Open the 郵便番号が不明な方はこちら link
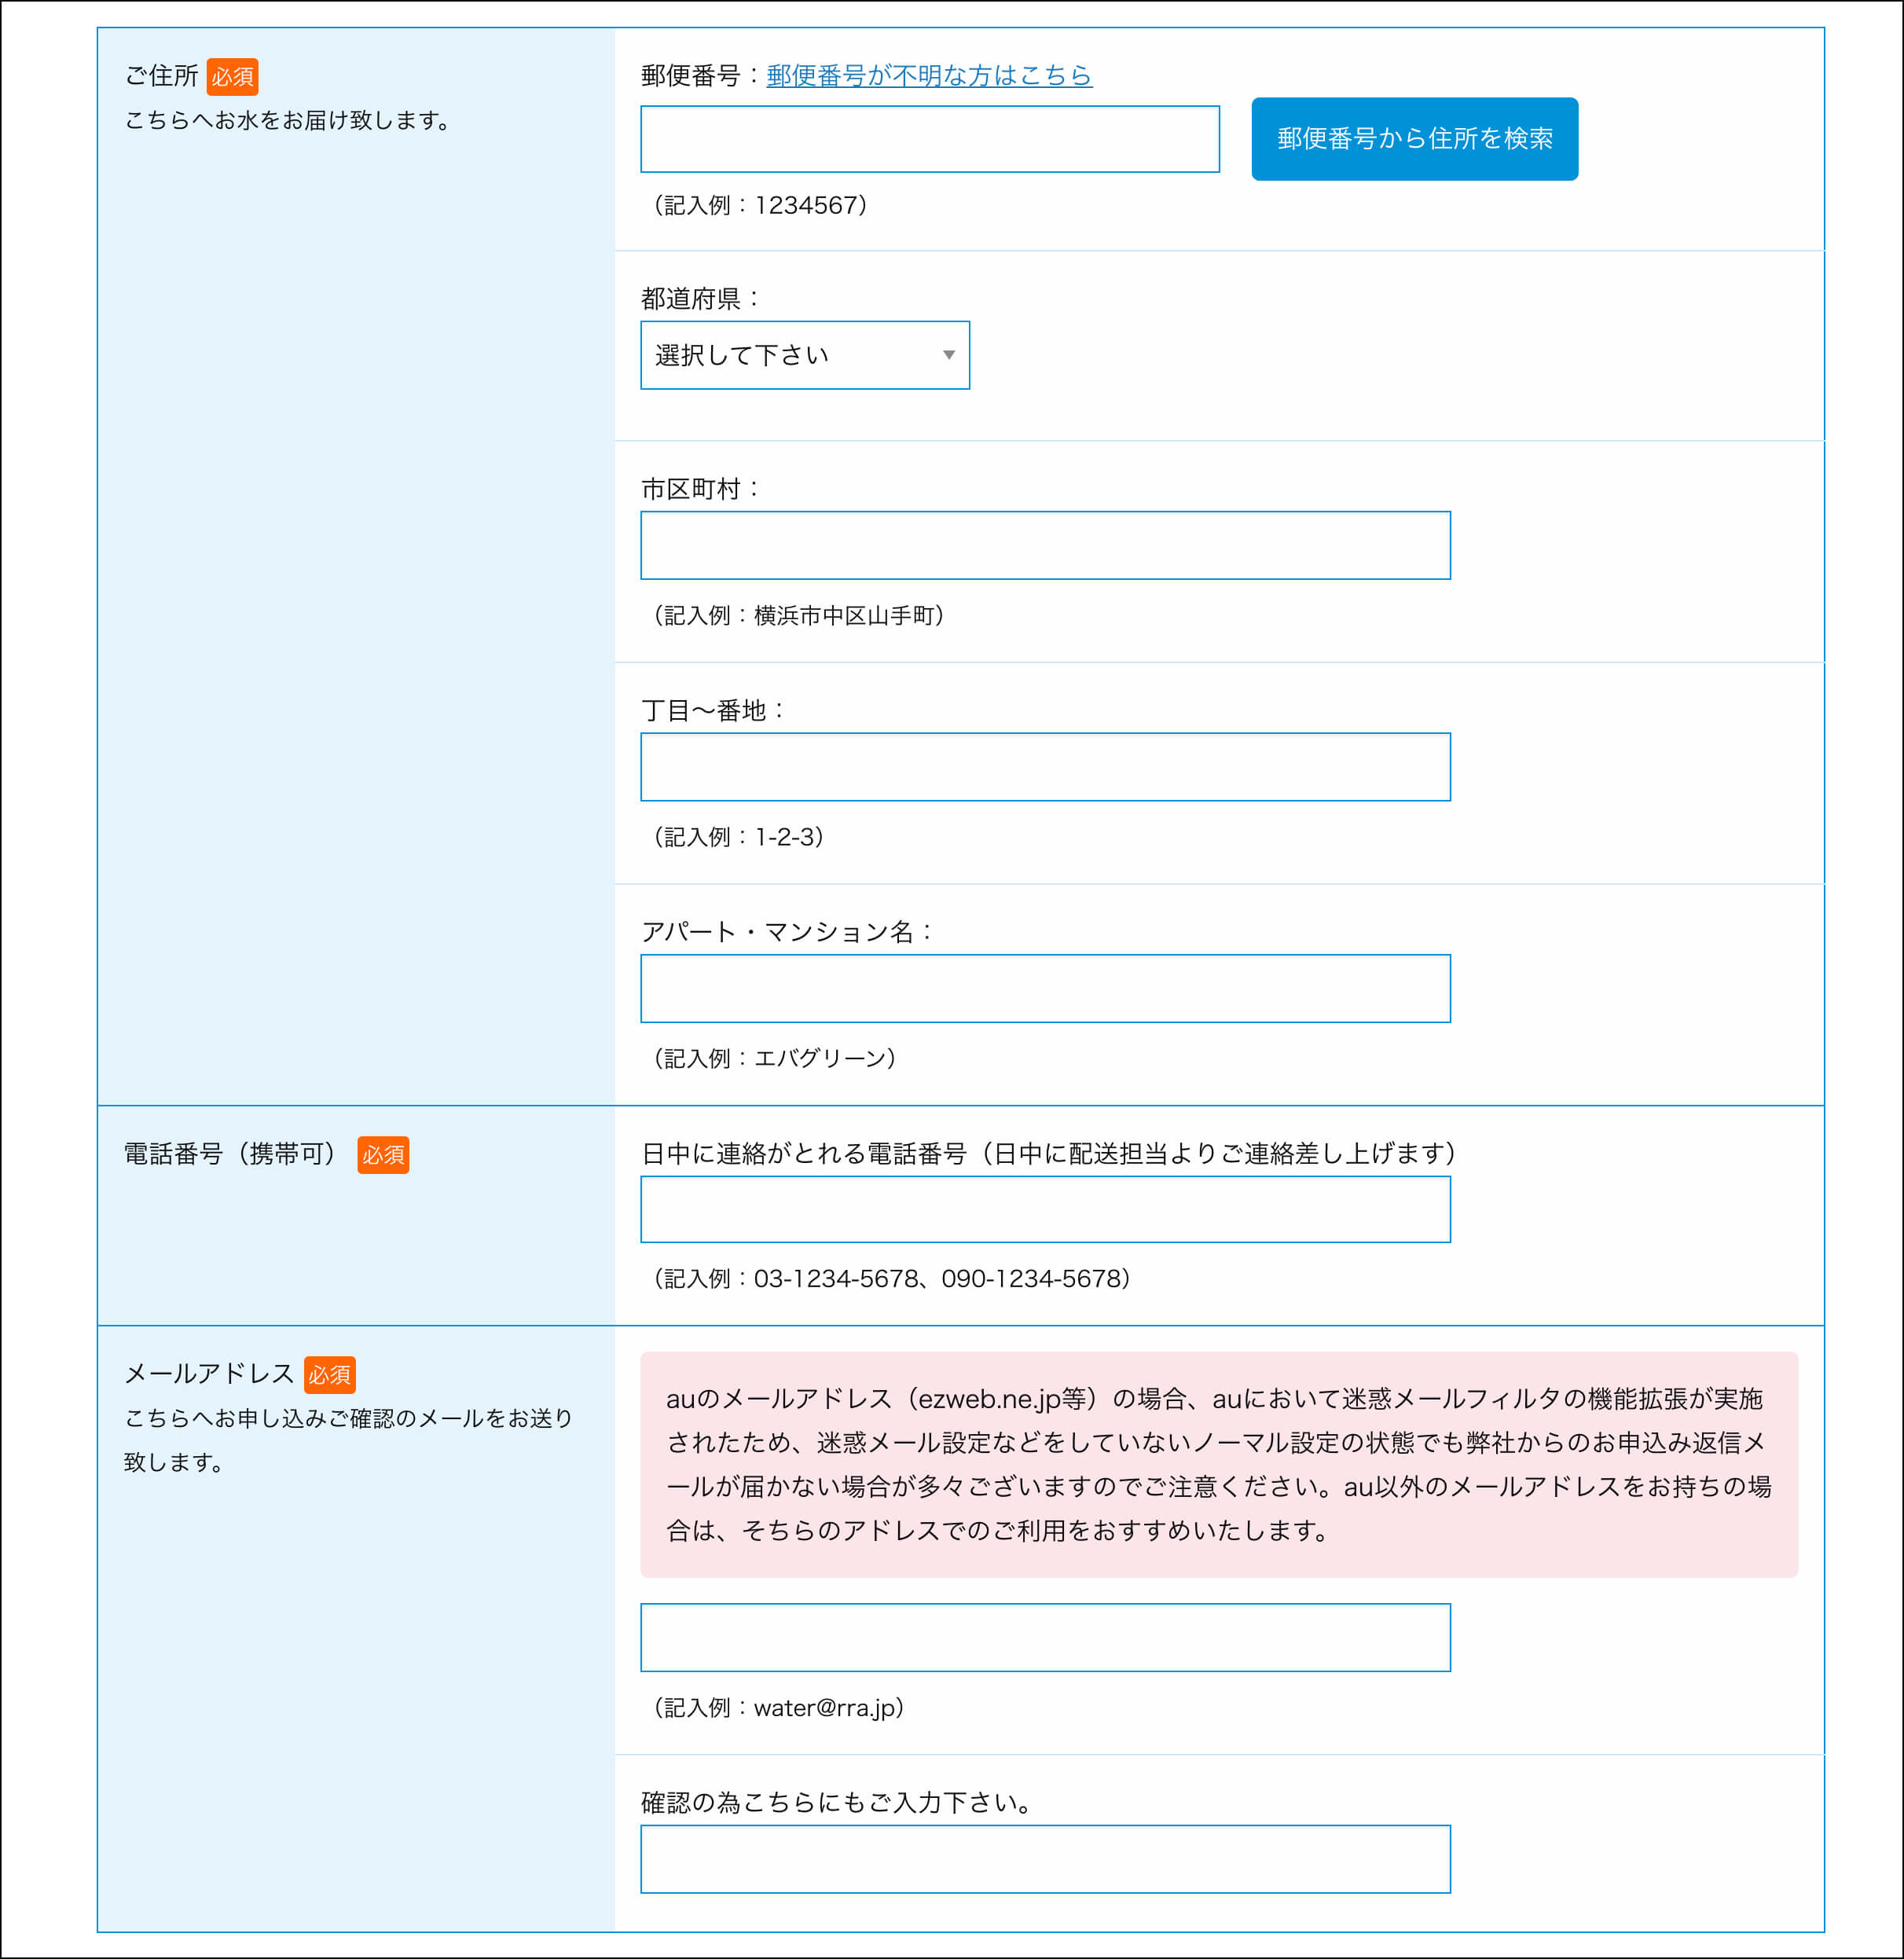The width and height of the screenshot is (1904, 1959). click(x=929, y=75)
